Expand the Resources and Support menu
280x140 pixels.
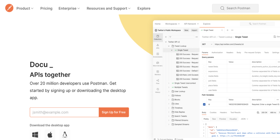coord(108,8)
